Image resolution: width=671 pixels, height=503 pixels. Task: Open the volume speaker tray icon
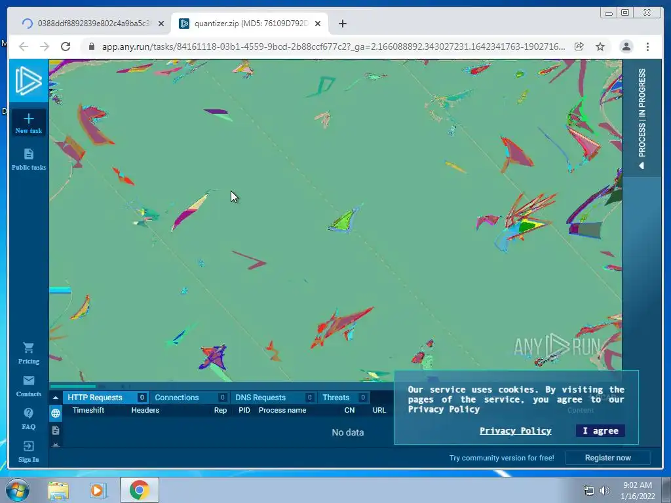click(604, 491)
